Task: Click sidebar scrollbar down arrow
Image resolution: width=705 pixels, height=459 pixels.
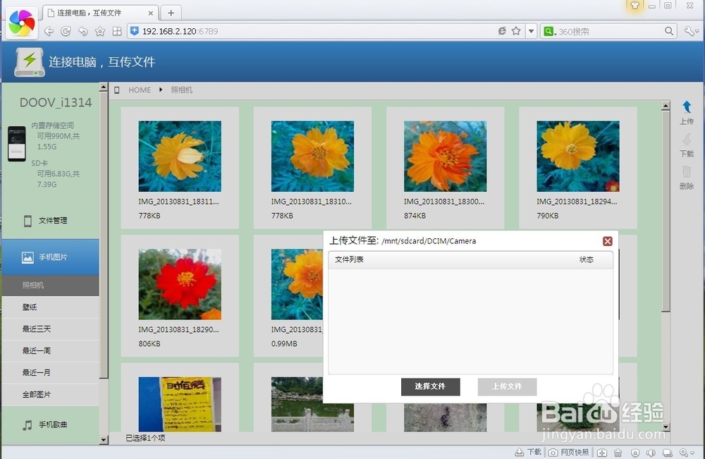Action: tap(104, 440)
